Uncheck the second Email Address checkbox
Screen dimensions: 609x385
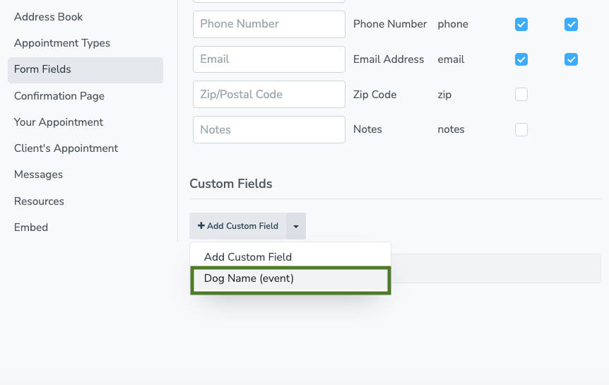click(x=571, y=59)
